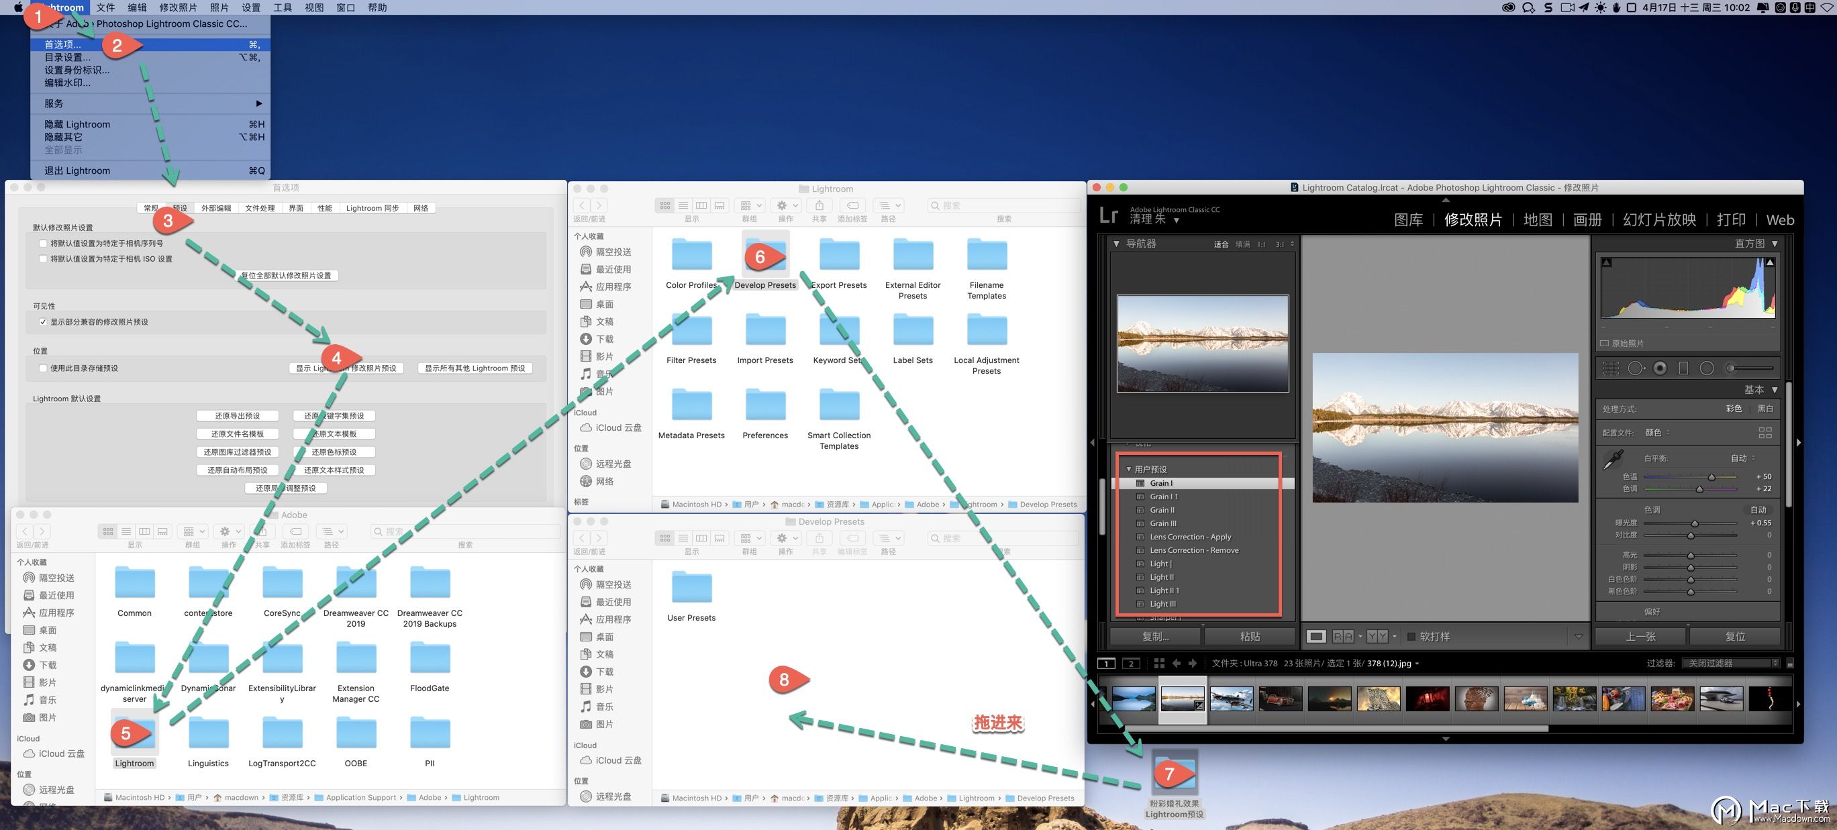This screenshot has height=830, width=1837.
Task: Enable camera serial number defaults checkbox
Action: click(44, 243)
